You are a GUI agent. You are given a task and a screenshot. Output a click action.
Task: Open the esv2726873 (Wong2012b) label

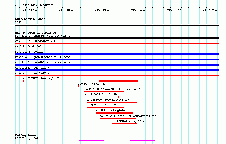32,73
